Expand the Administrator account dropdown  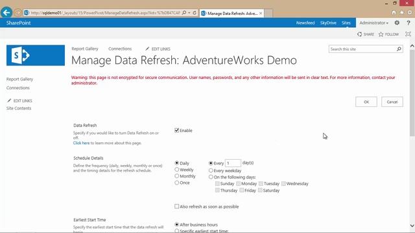tap(373, 23)
